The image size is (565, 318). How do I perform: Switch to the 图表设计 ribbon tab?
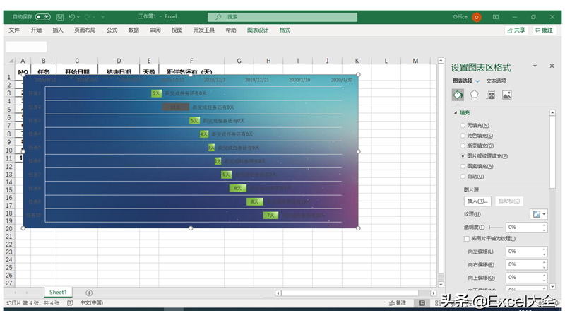pyautogui.click(x=258, y=30)
